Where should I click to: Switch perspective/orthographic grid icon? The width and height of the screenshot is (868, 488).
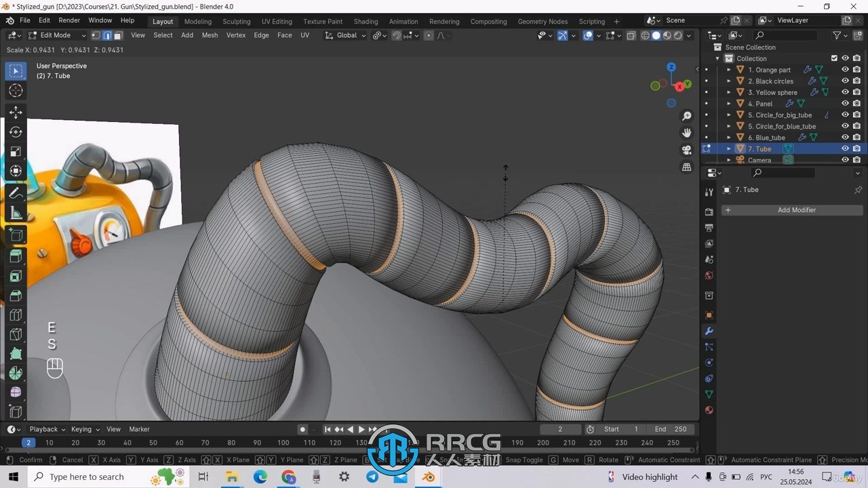[687, 167]
